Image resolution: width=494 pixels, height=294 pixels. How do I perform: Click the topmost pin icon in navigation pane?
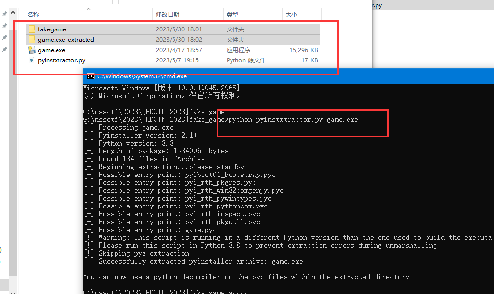tap(5, 14)
